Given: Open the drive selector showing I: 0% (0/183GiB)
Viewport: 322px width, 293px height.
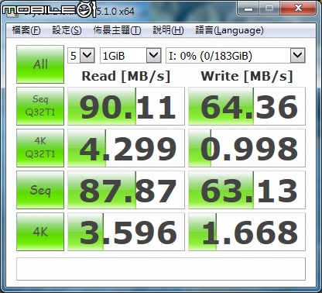Looking at the screenshot, I should pyautogui.click(x=235, y=55).
